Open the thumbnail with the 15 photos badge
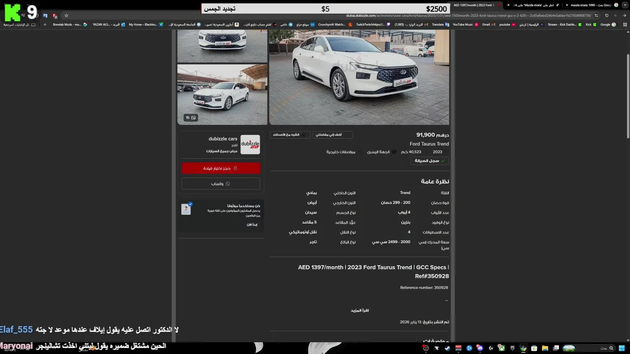Viewport: 630px width, 354px height. 222,94
